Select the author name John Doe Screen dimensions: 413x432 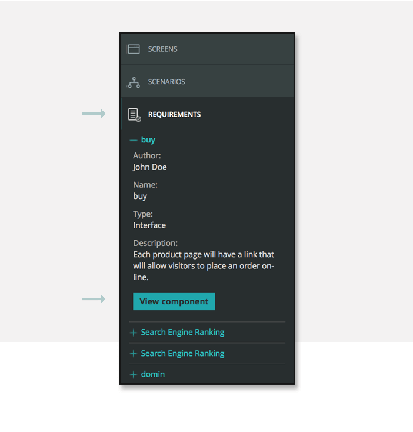[x=149, y=167]
